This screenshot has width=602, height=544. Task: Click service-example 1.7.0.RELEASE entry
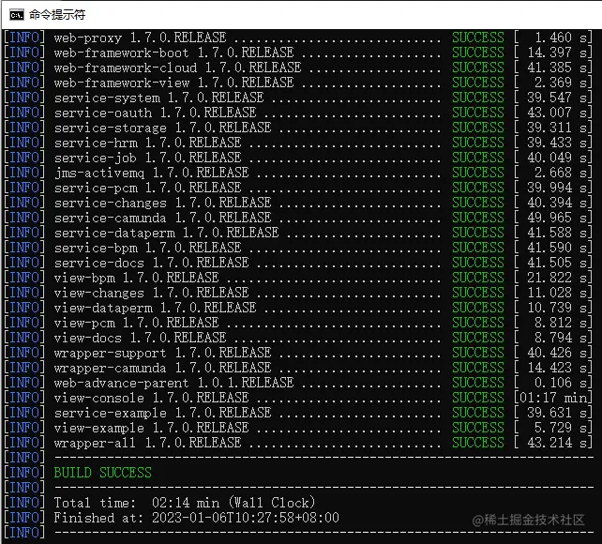pyautogui.click(x=163, y=413)
